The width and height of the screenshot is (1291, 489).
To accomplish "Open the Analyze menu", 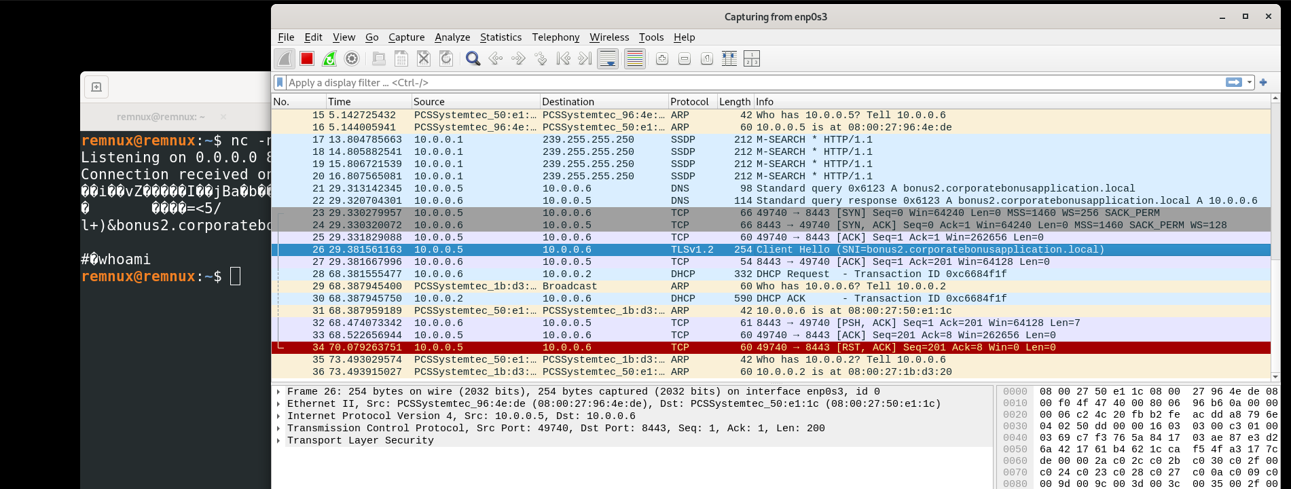I will point(452,37).
